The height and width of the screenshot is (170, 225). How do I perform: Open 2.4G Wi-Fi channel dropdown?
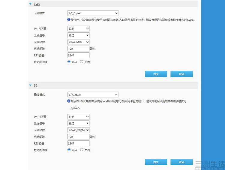(x=78, y=29)
